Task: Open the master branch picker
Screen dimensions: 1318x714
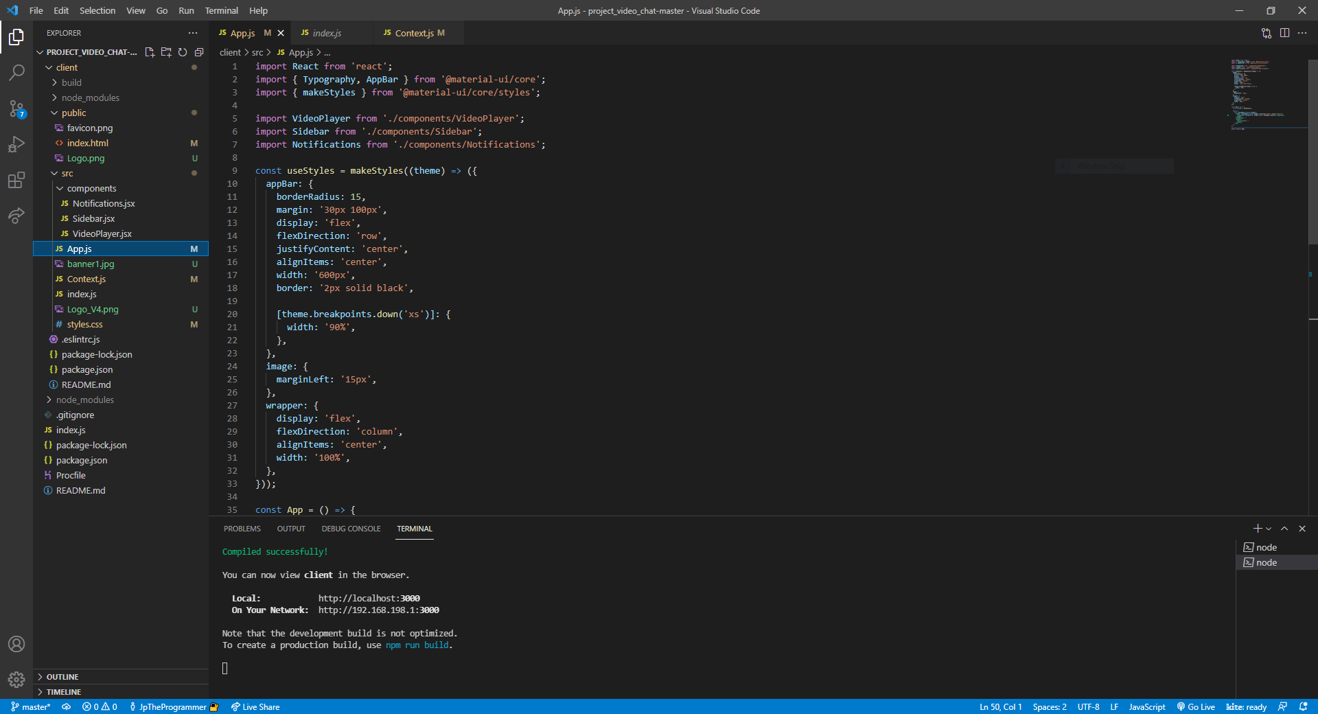Action: [31, 707]
